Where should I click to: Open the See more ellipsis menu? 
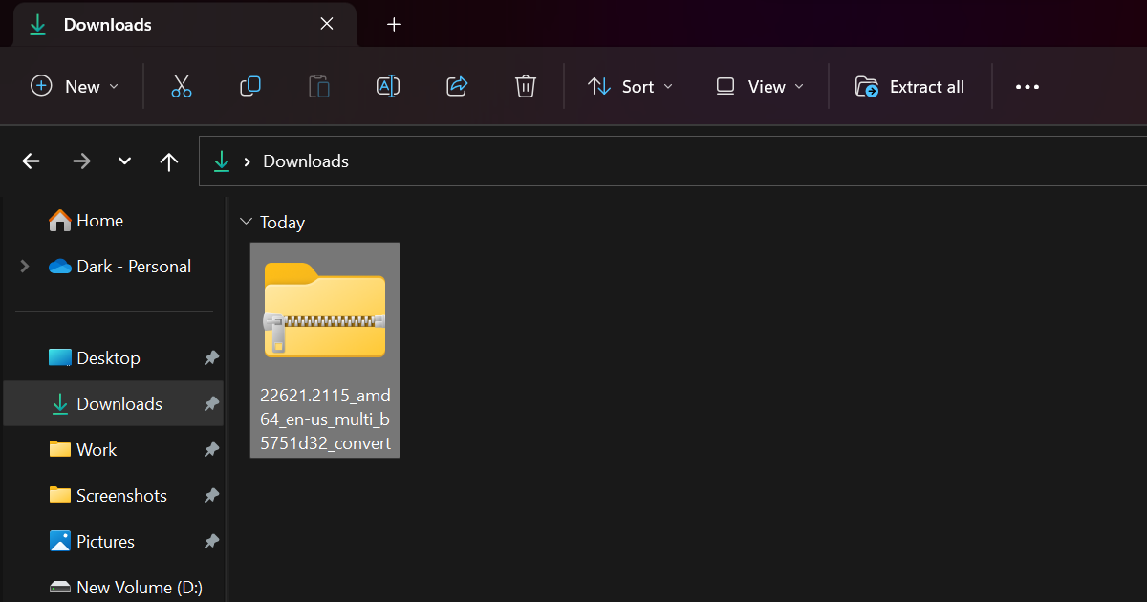[1028, 87]
